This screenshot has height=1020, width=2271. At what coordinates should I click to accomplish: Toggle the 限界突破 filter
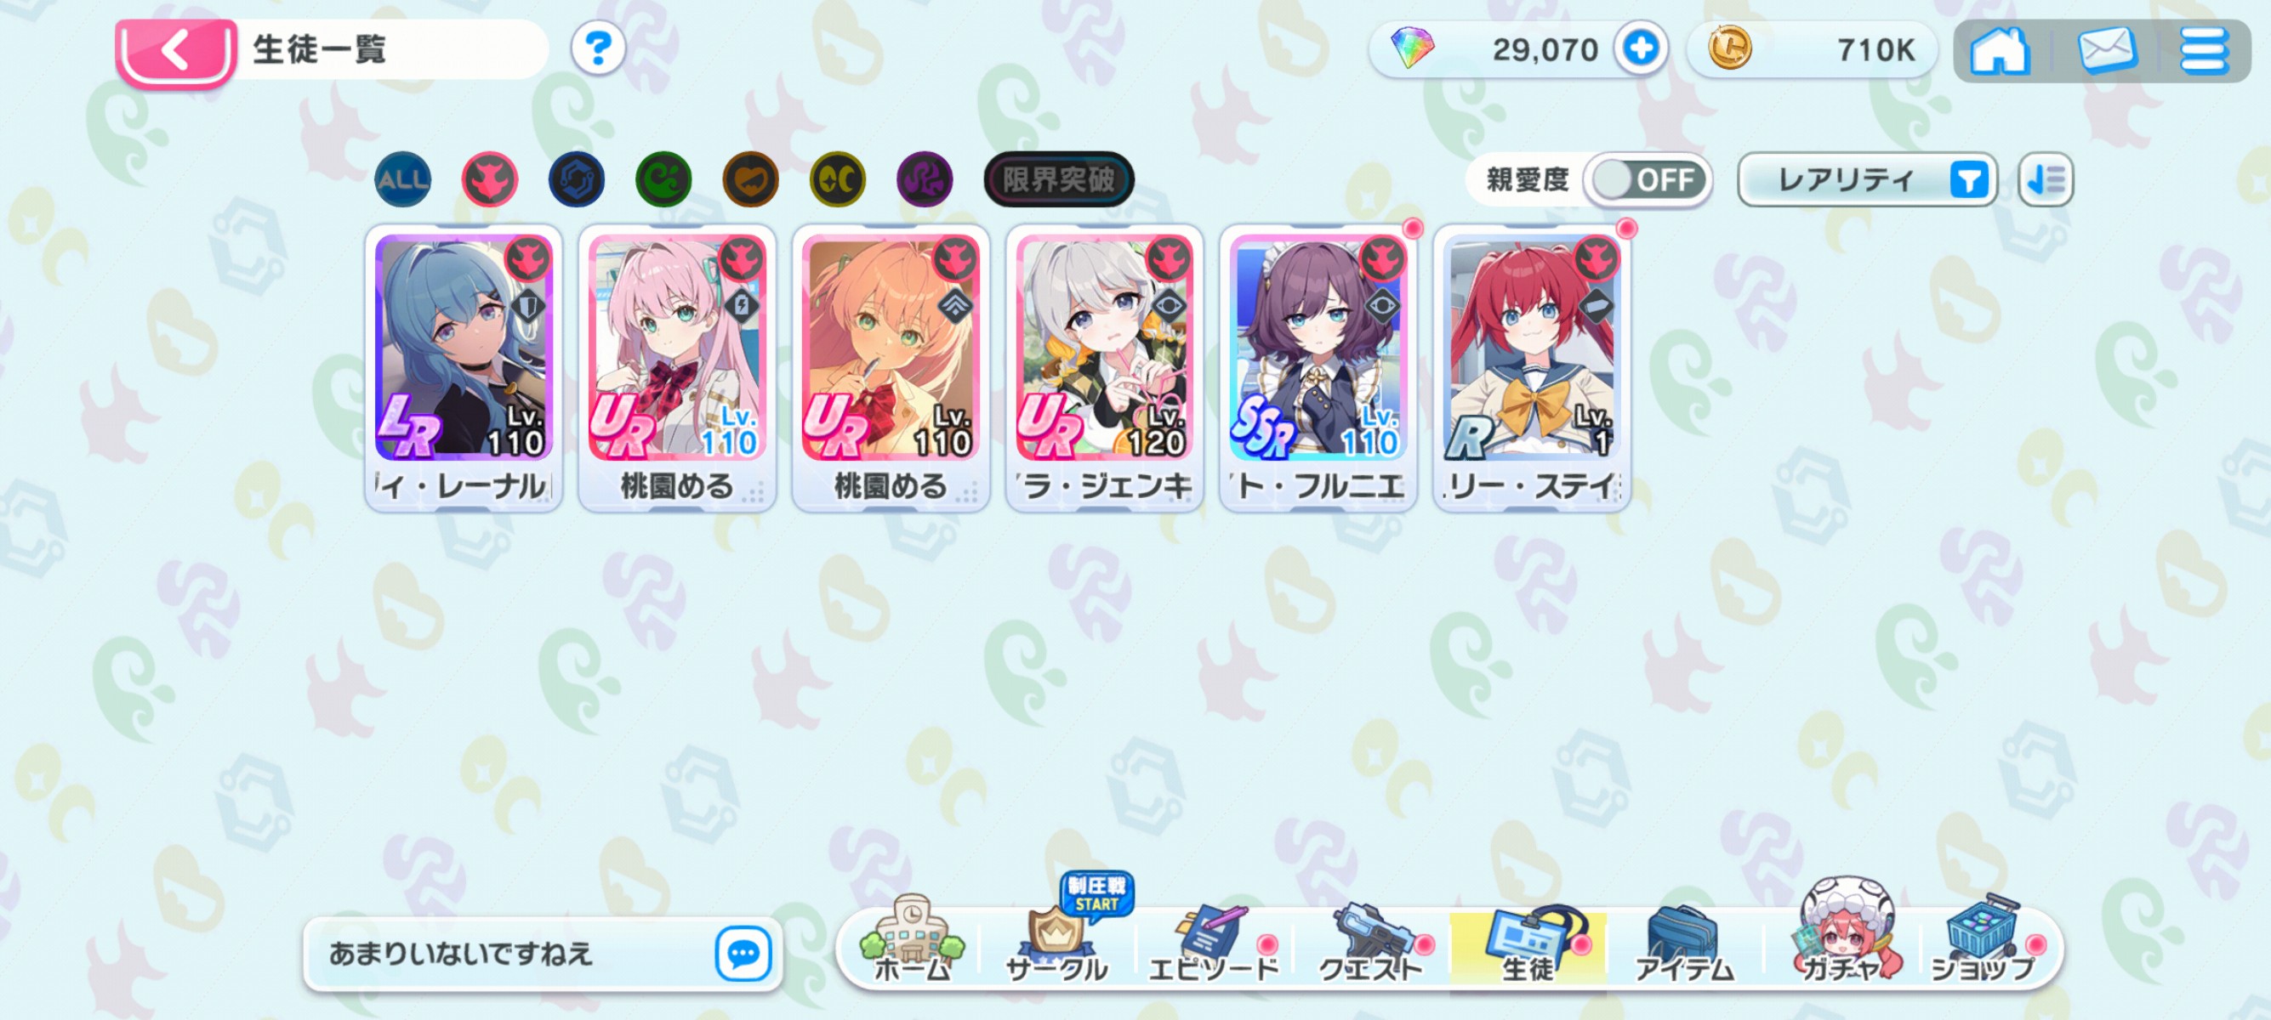[1058, 179]
